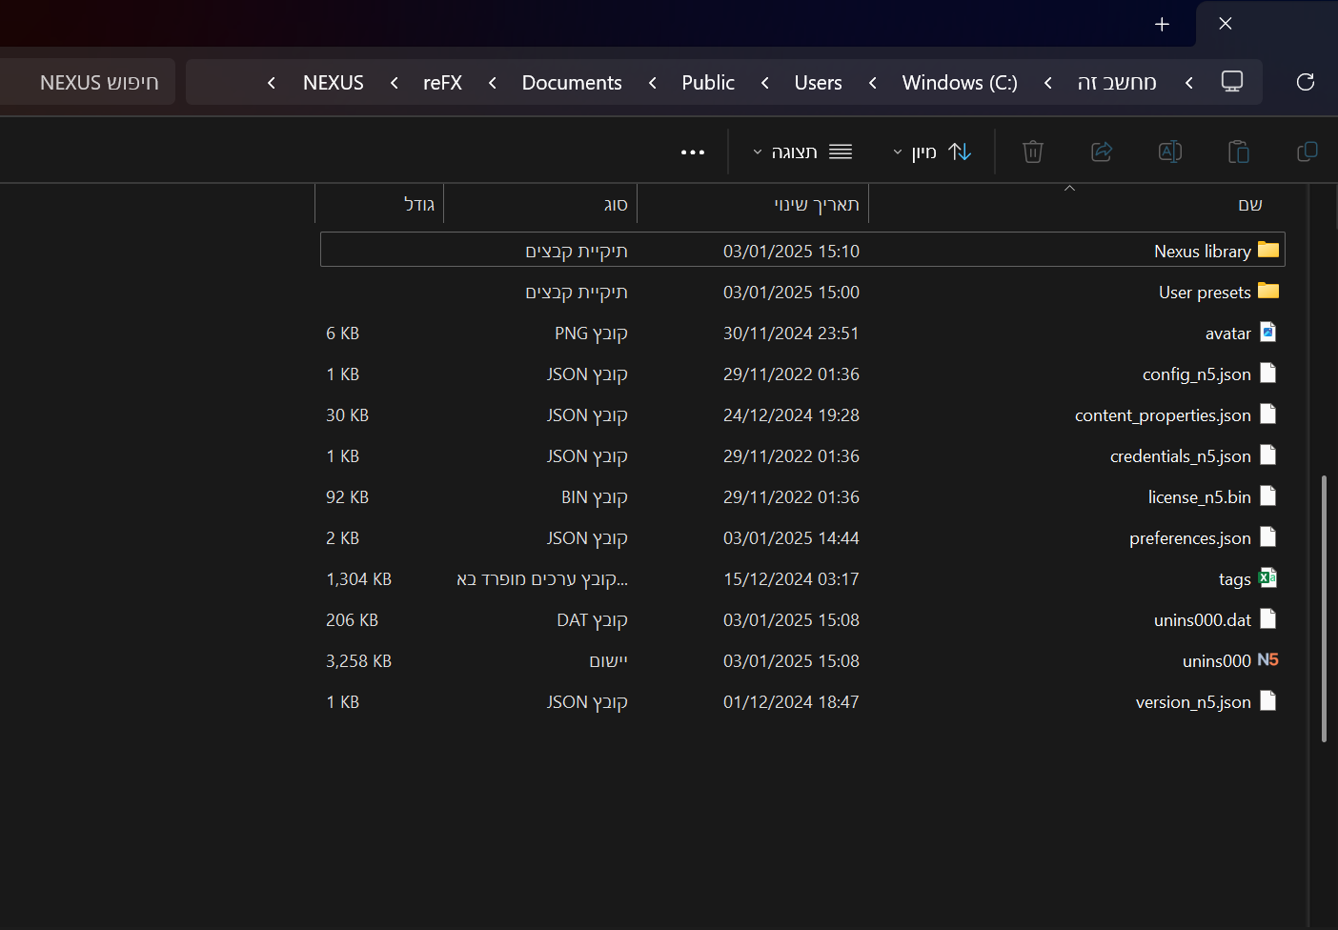1338x930 pixels.
Task: Click the Refresh icon beside the address bar
Action: coord(1306,82)
